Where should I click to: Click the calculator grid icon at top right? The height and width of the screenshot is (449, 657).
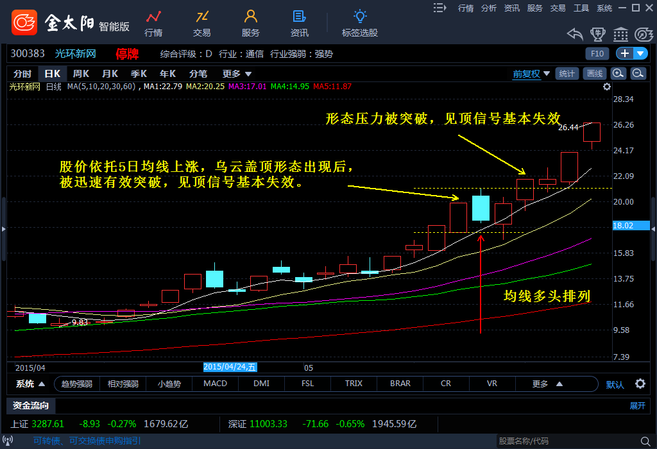620,35
